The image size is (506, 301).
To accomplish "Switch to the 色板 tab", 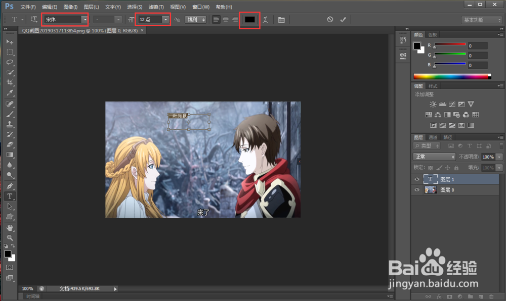I will pyautogui.click(x=433, y=35).
